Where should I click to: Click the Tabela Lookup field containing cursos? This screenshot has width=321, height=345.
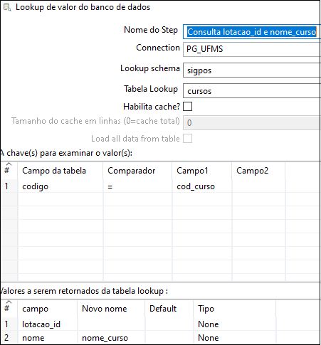(252, 91)
